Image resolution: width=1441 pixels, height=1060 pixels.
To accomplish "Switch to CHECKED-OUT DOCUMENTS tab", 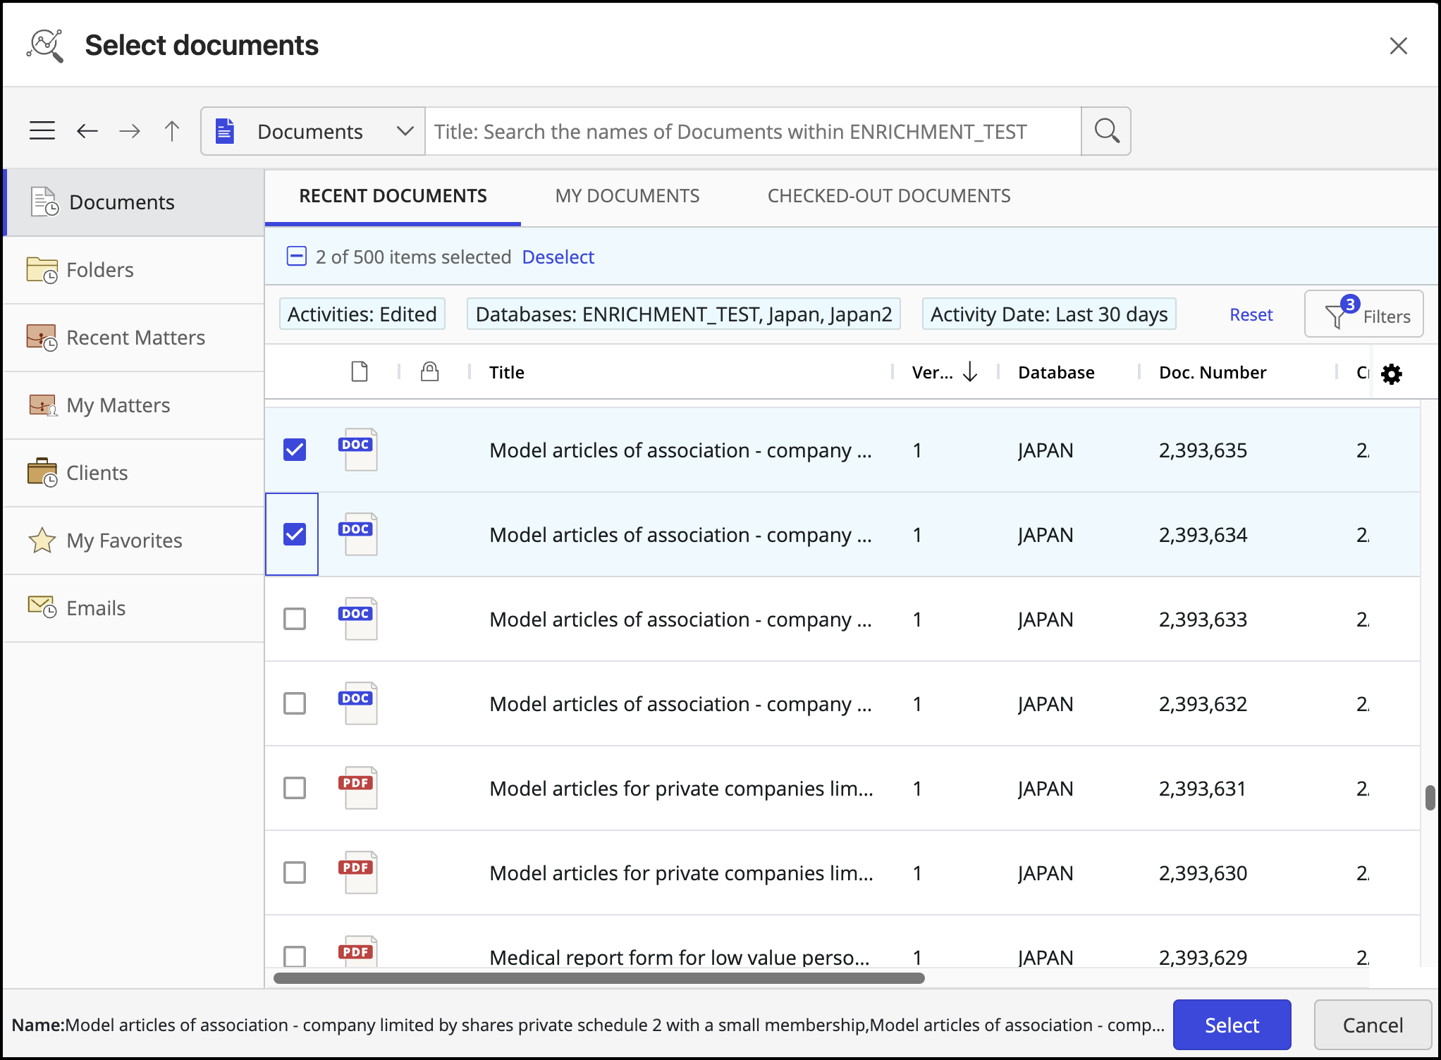I will (888, 196).
